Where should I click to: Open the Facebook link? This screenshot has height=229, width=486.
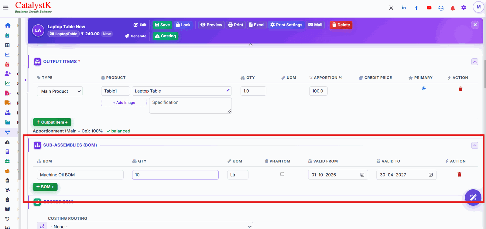pyautogui.click(x=416, y=8)
